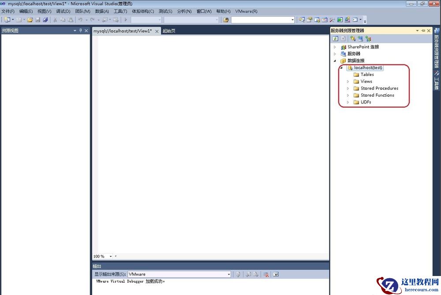Pin the Server Explorer panel

[x=423, y=30]
